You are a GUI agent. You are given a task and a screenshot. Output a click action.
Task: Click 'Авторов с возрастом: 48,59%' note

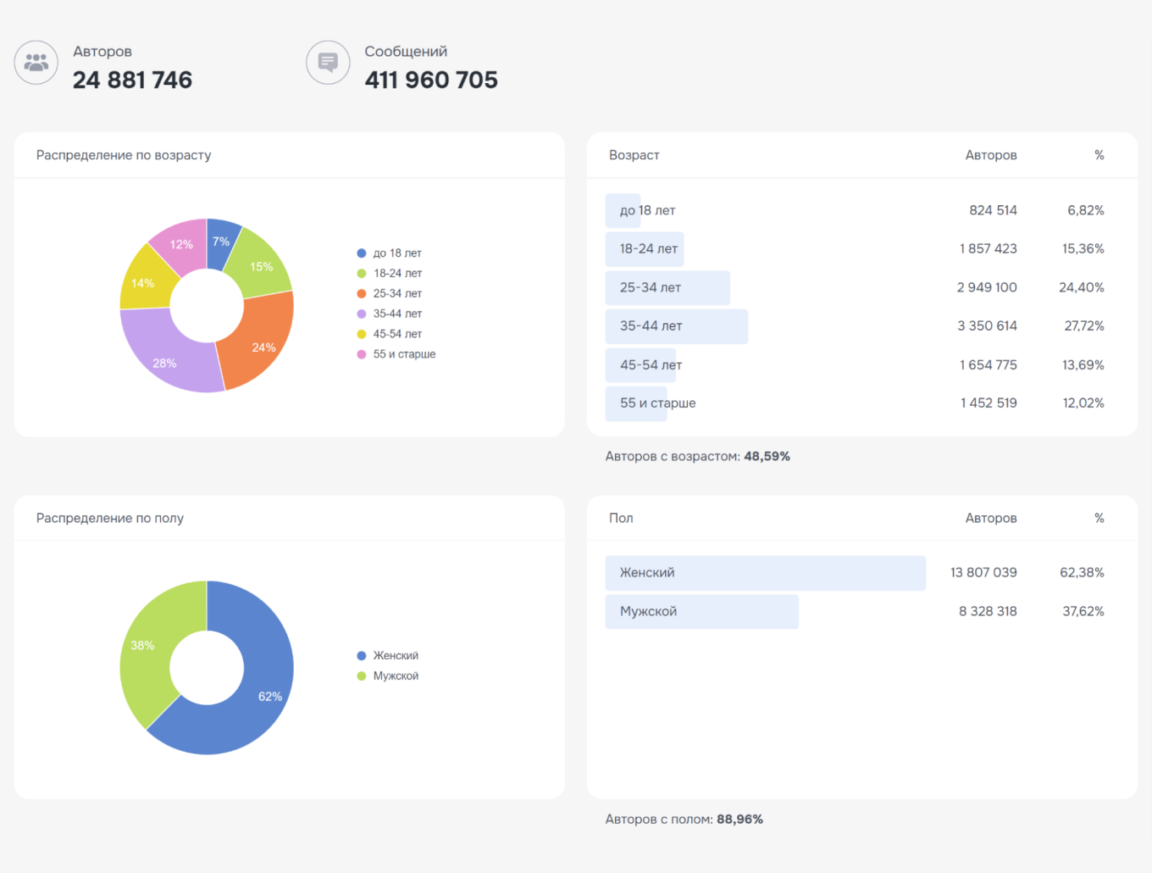[x=698, y=456]
